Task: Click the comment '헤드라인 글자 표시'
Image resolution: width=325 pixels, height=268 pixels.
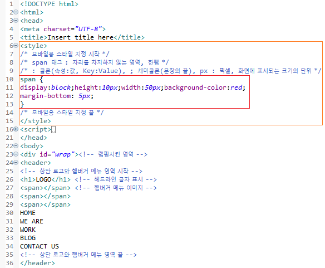Action: (116, 179)
